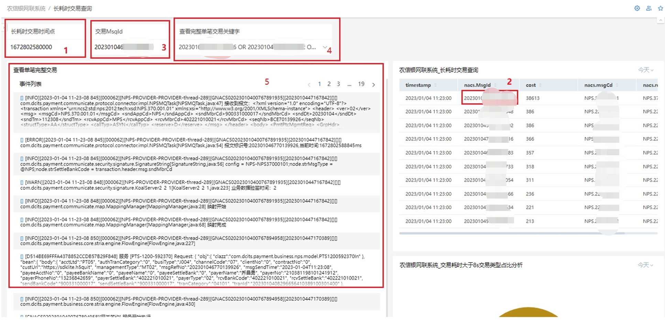Open the 查看完整单笔交易关键字 dropdown arrow

click(x=325, y=47)
